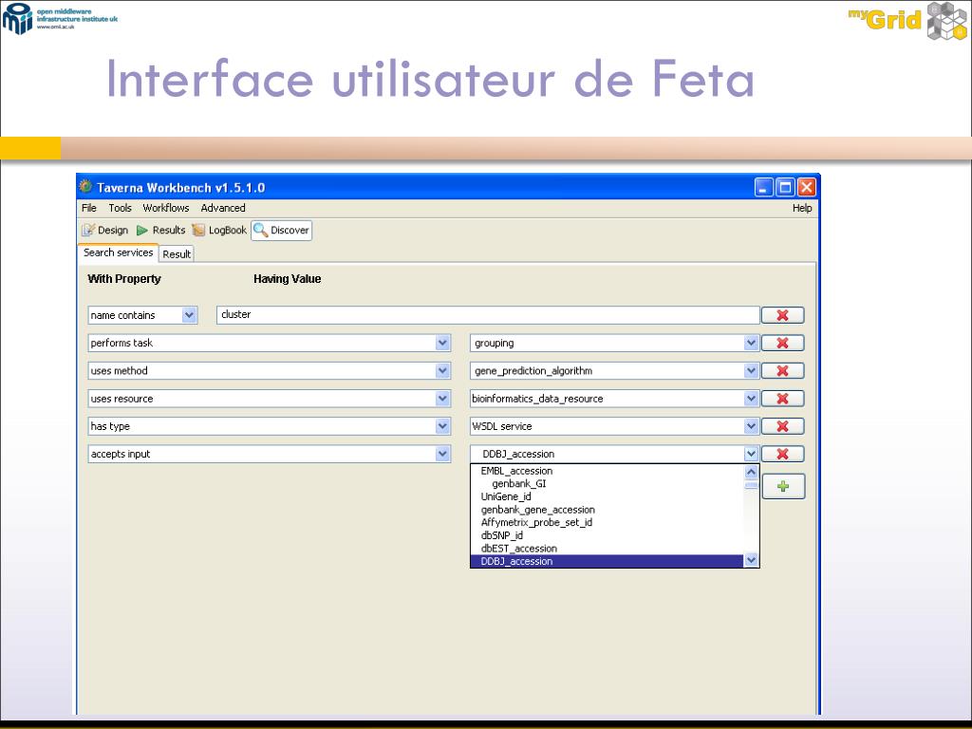
Task: Remove the 'has type' criterion row
Action: (782, 426)
